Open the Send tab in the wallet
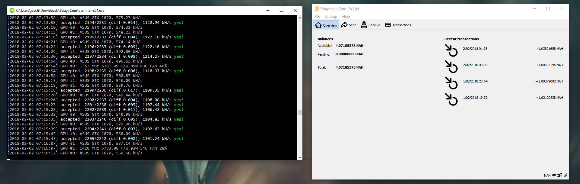The width and height of the screenshot is (580, 184). (349, 25)
